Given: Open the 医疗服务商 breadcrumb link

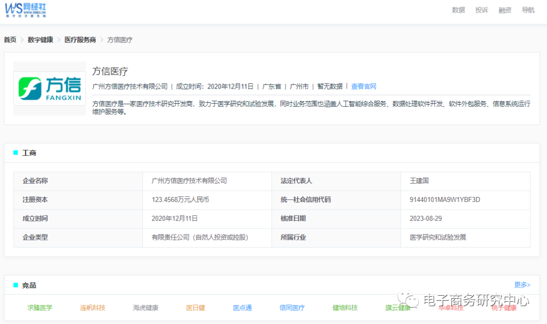Looking at the screenshot, I should (80, 39).
